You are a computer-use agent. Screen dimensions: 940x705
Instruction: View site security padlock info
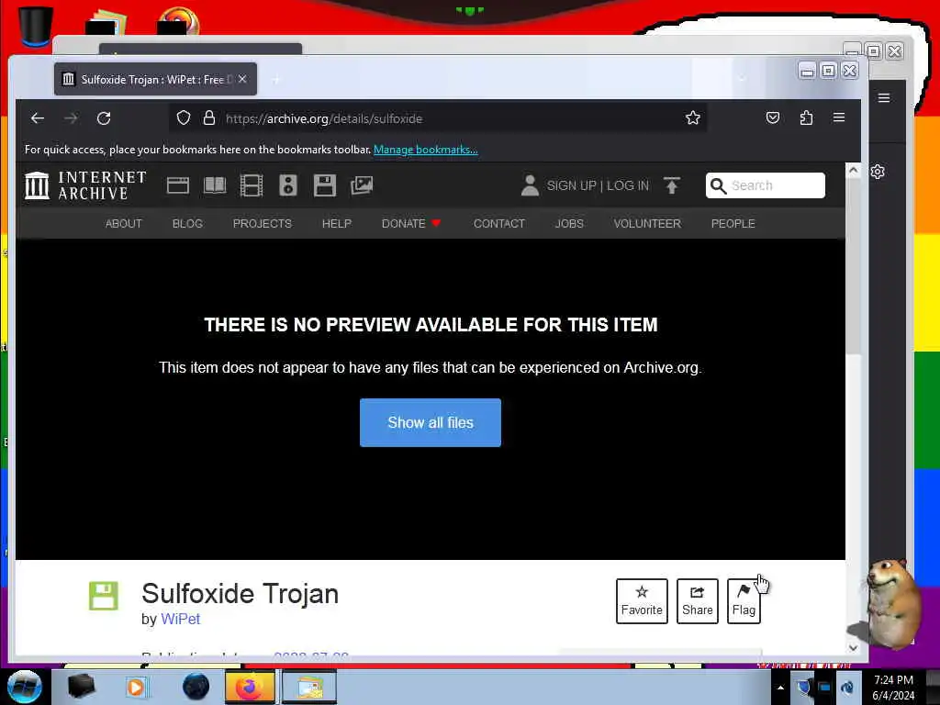pyautogui.click(x=208, y=118)
